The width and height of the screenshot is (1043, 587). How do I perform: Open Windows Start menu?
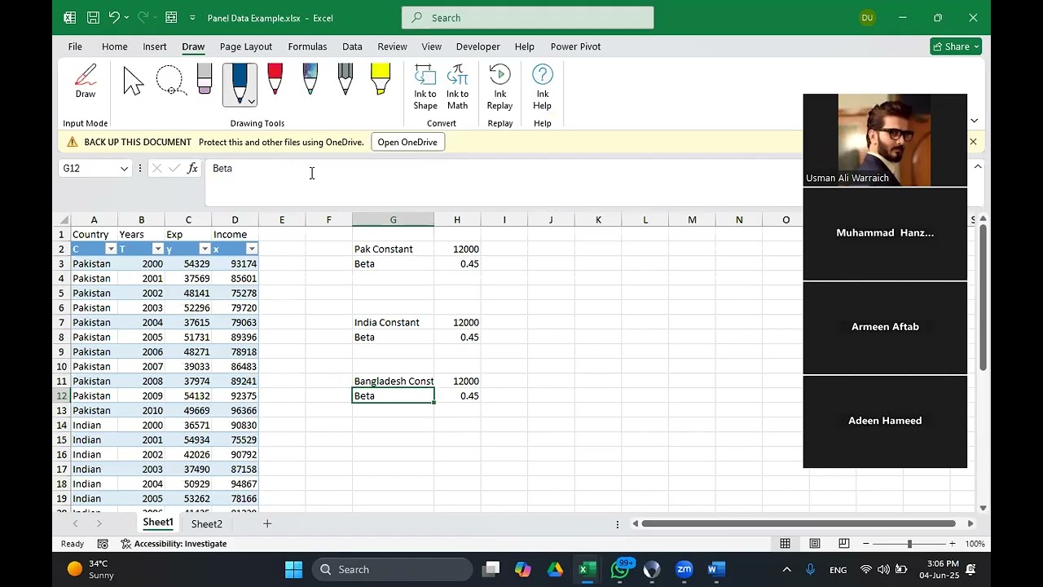tap(293, 569)
